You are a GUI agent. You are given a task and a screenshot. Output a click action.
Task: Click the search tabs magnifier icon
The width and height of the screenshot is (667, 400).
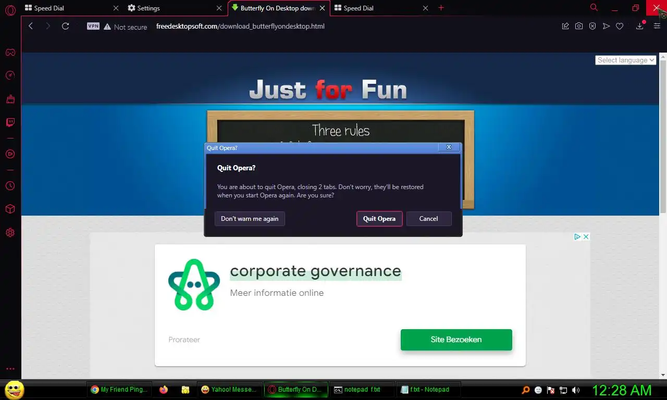[594, 8]
